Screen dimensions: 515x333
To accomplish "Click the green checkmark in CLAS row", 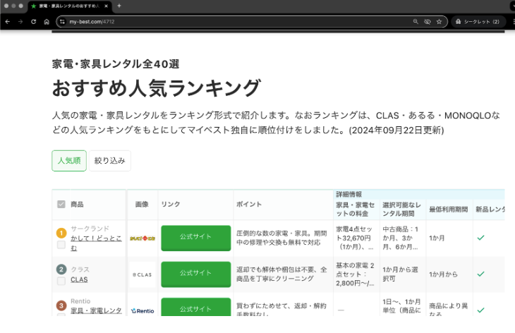I will click(480, 274).
